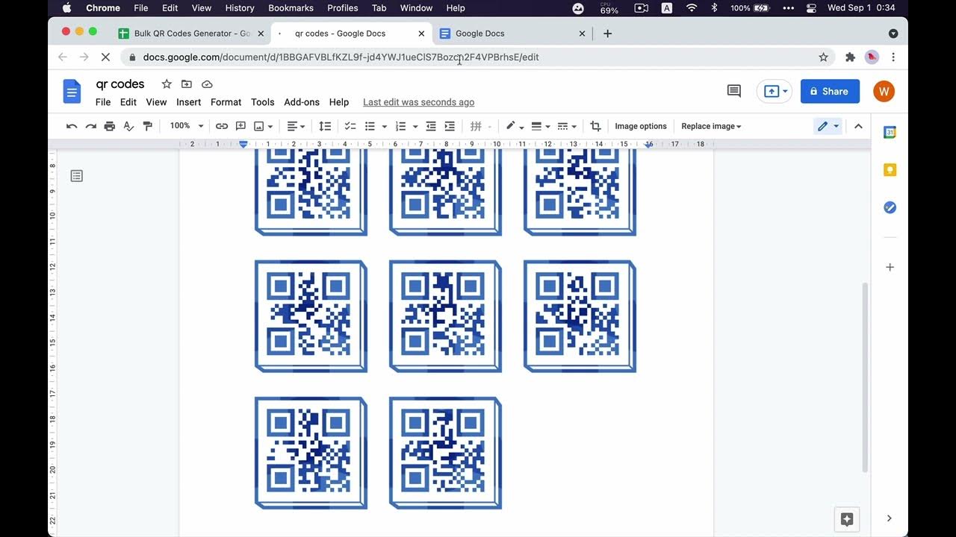Click the blue Share button
This screenshot has height=537, width=956.
[830, 91]
